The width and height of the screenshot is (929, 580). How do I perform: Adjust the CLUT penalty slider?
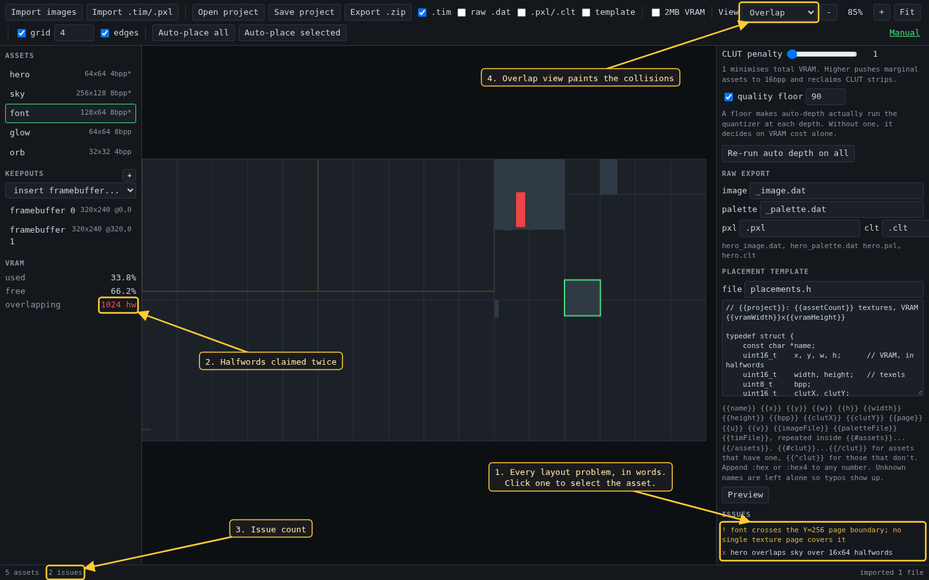click(x=822, y=54)
